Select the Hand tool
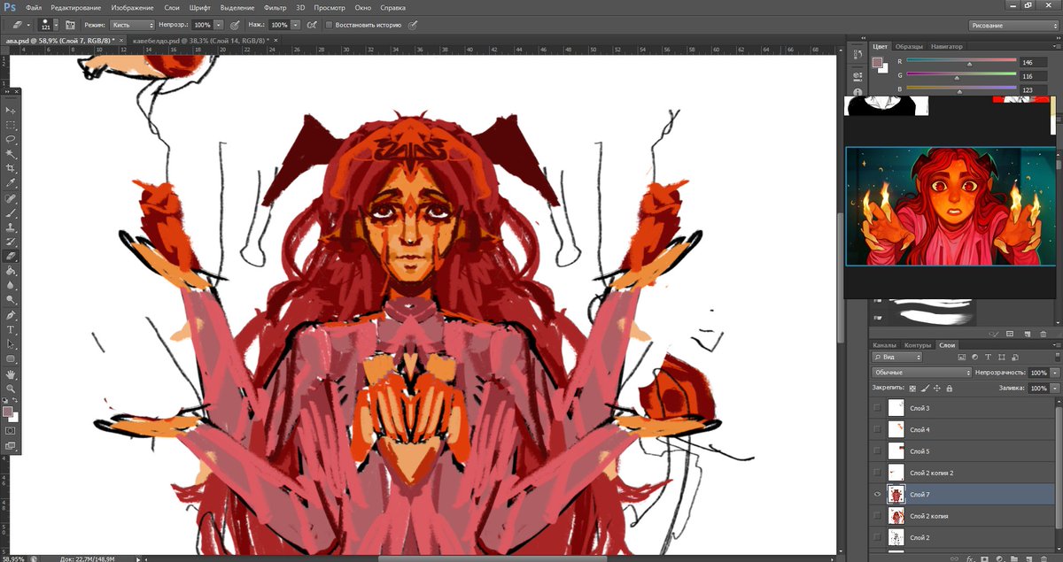 (11, 374)
